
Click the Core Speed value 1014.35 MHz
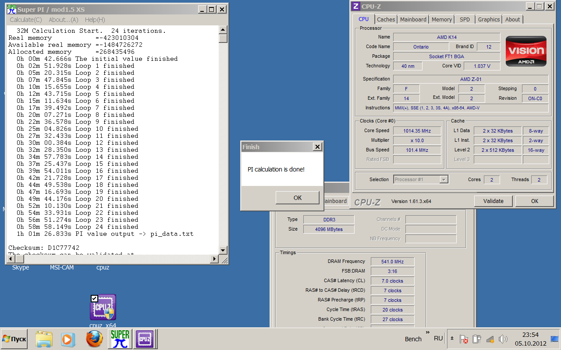(x=418, y=131)
